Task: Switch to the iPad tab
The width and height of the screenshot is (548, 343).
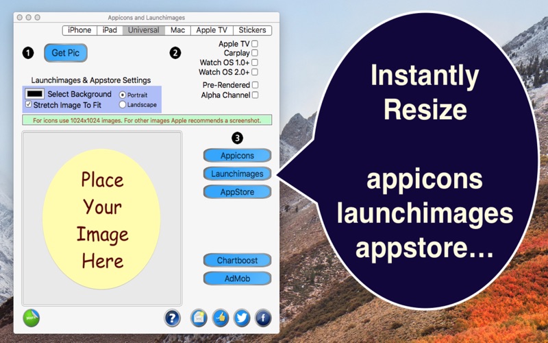Action: [x=110, y=30]
